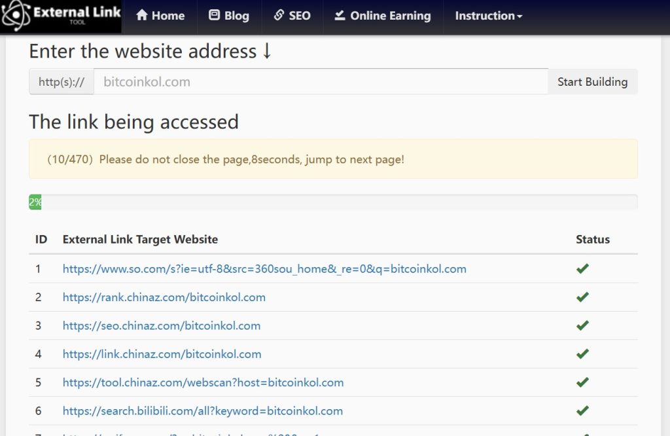The width and height of the screenshot is (670, 436).
Task: Click the checkmark status for row 1
Action: (582, 268)
